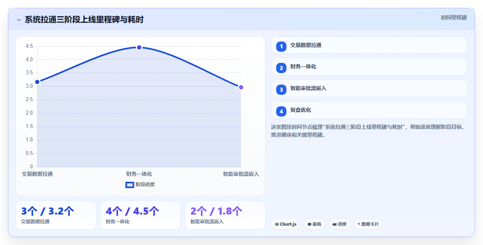Select the 财务一体化 milestone row

[x=369, y=66]
